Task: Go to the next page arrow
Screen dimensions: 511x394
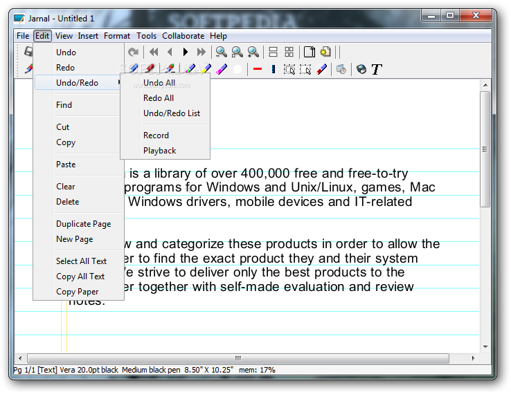Action: (x=186, y=52)
